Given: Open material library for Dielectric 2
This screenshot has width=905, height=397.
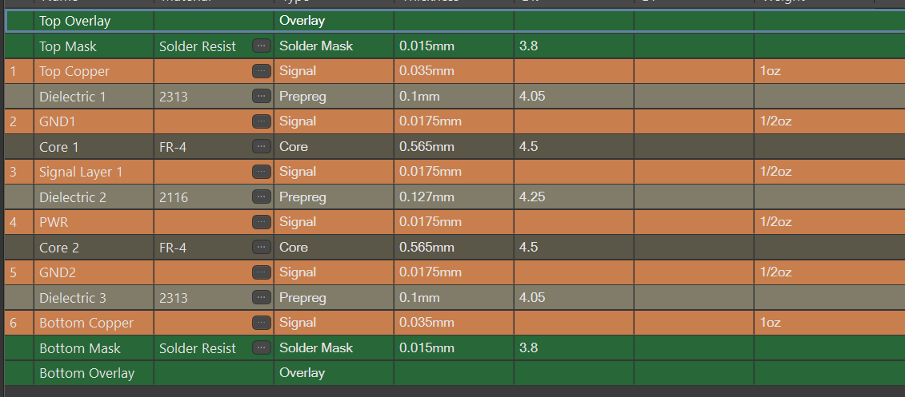Looking at the screenshot, I should coord(261,197).
